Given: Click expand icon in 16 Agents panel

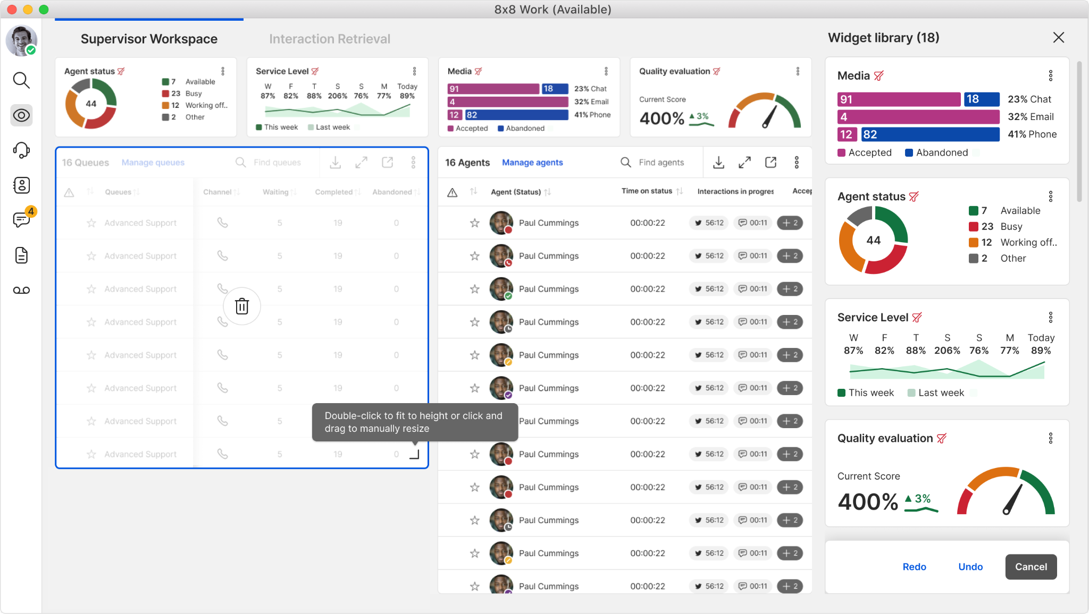Looking at the screenshot, I should click(x=744, y=162).
